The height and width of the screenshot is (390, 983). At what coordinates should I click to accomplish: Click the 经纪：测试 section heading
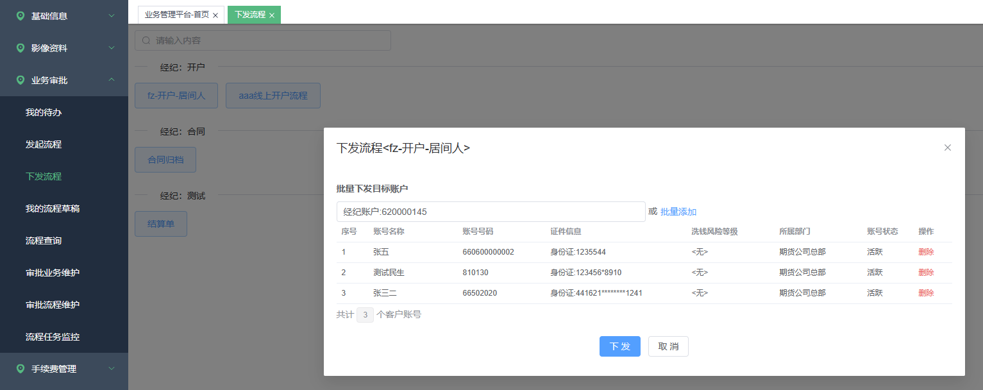183,196
